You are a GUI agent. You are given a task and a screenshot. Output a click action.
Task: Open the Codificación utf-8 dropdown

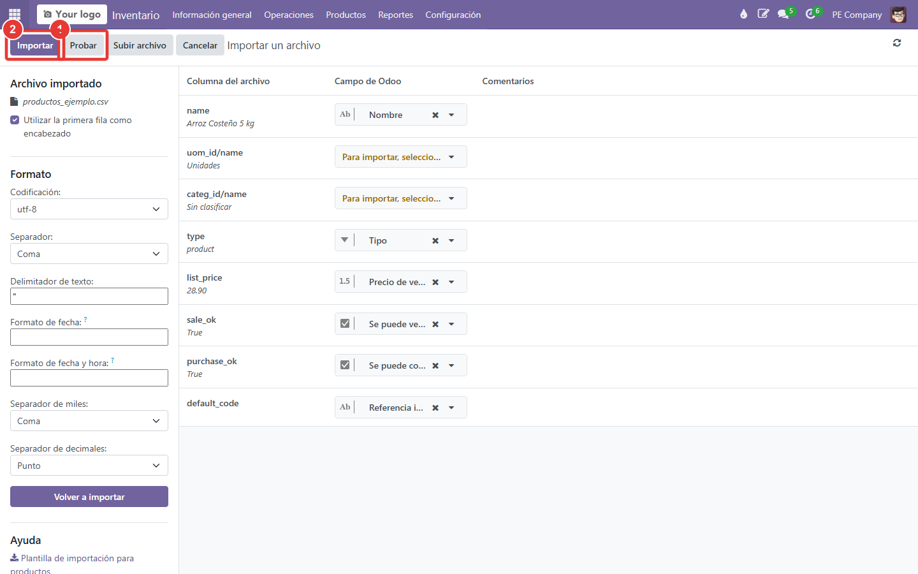[x=89, y=209]
